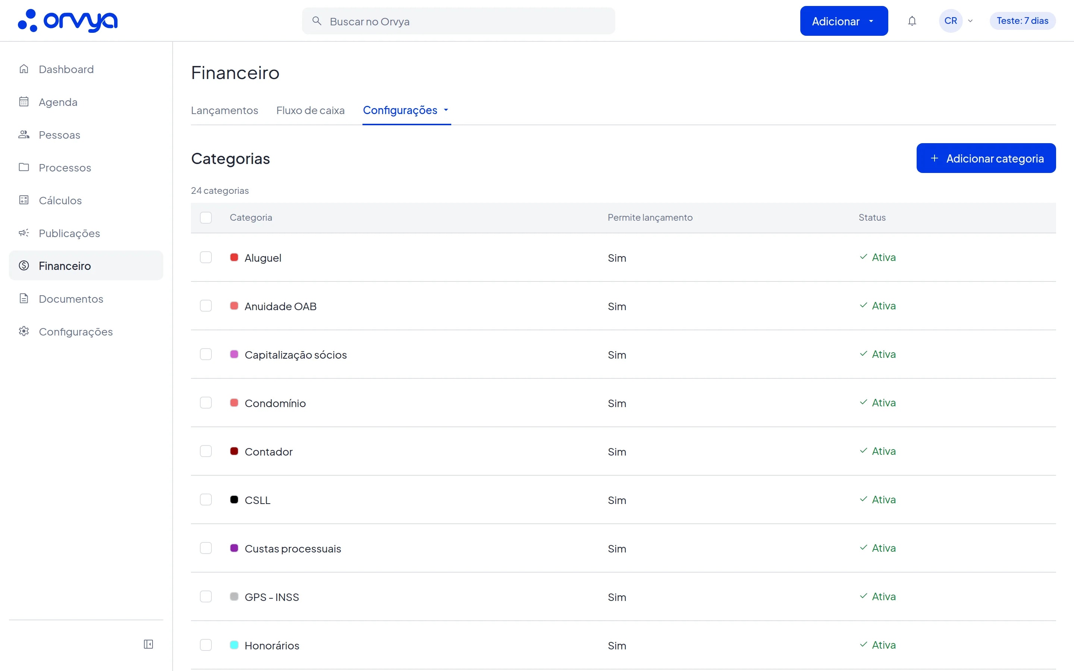This screenshot has width=1074, height=671.
Task: Click the CR user avatar
Action: [x=951, y=21]
